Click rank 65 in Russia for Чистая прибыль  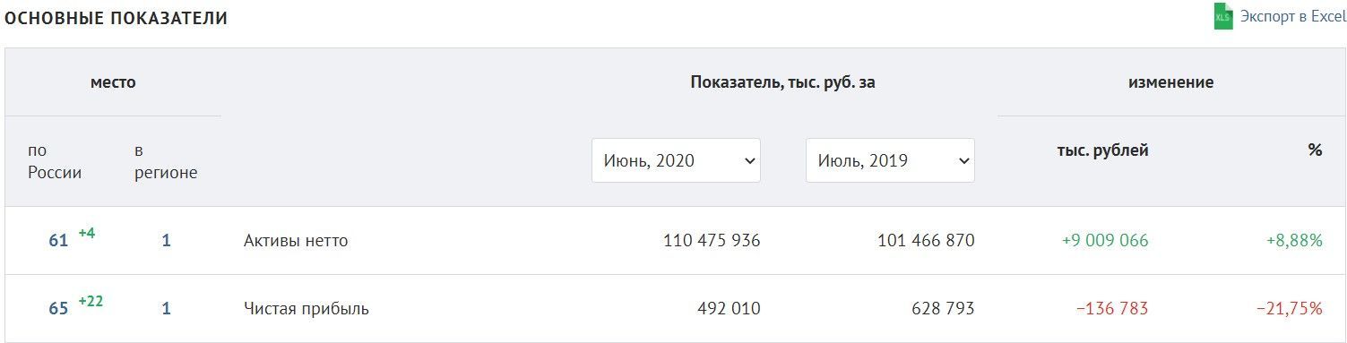tap(58, 309)
